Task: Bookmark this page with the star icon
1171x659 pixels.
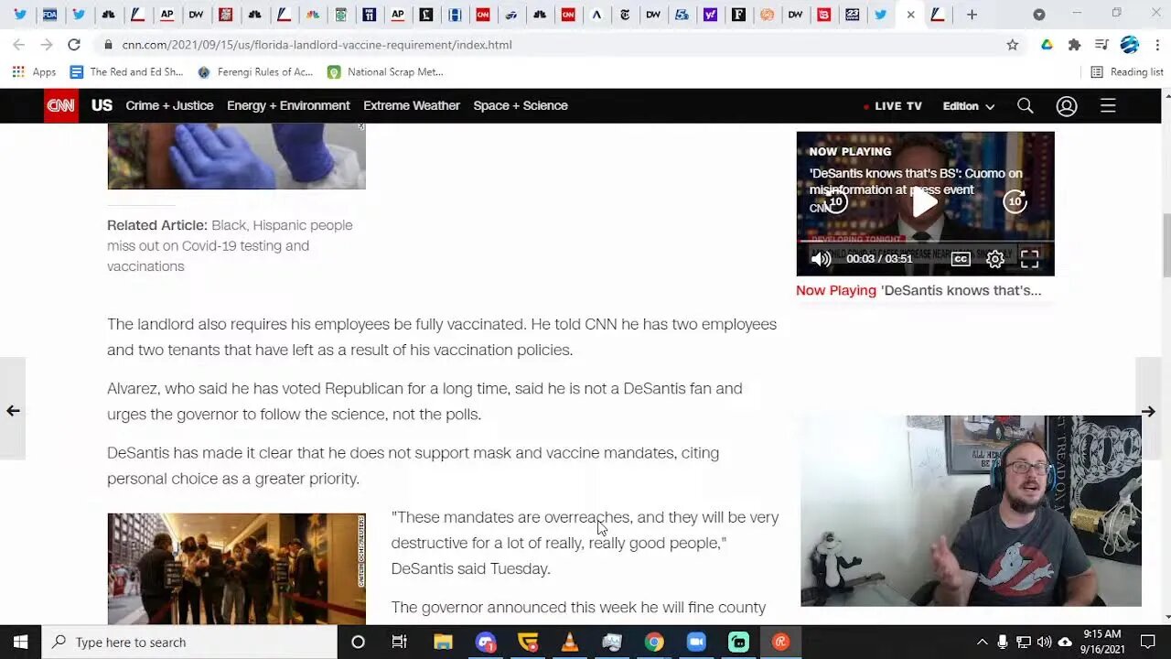Action: coord(1012,44)
